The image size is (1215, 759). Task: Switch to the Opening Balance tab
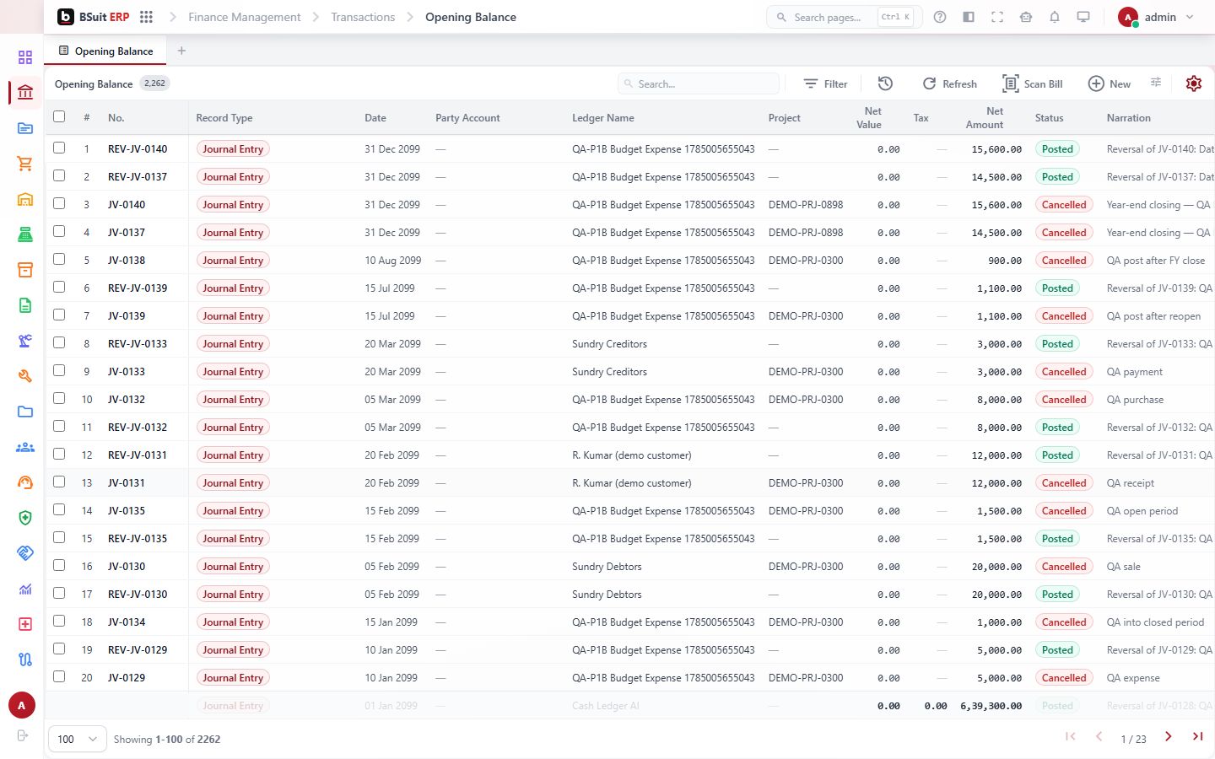coord(105,51)
